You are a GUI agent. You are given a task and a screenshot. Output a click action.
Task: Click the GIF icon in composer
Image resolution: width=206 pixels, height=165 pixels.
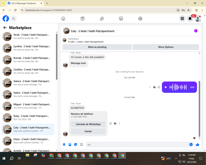tap(82, 144)
